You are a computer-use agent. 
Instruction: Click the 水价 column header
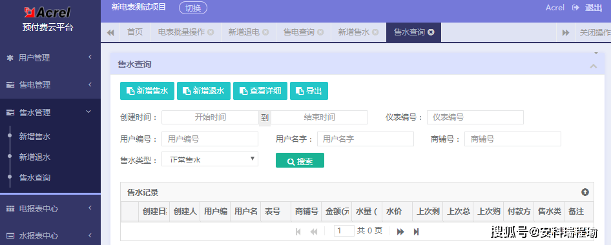pos(397,211)
